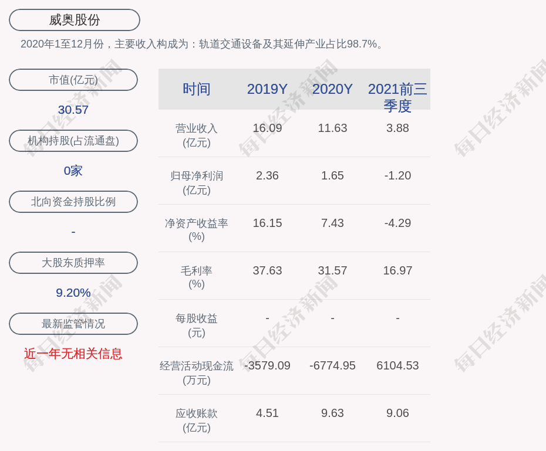Select revenue value 3.88

point(397,128)
